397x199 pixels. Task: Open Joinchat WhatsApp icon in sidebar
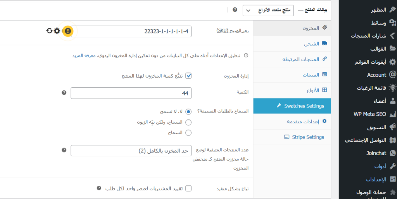[x=392, y=153]
